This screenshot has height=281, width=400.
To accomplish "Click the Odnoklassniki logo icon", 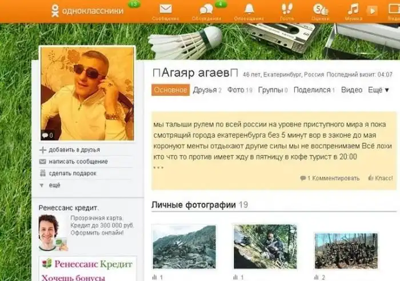I will pyautogui.click(x=54, y=10).
